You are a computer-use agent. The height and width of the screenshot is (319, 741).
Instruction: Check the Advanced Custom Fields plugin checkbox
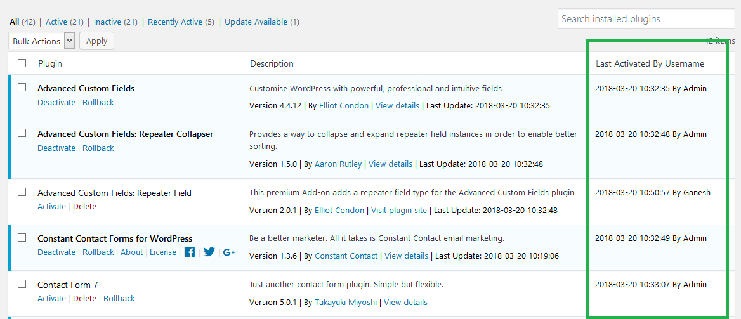click(22, 88)
